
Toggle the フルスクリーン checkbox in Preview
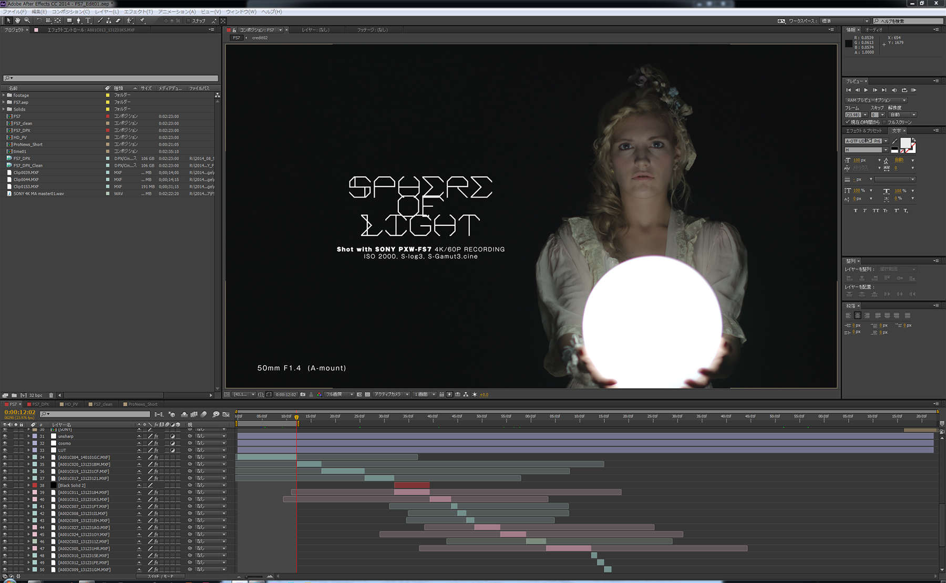coord(886,122)
